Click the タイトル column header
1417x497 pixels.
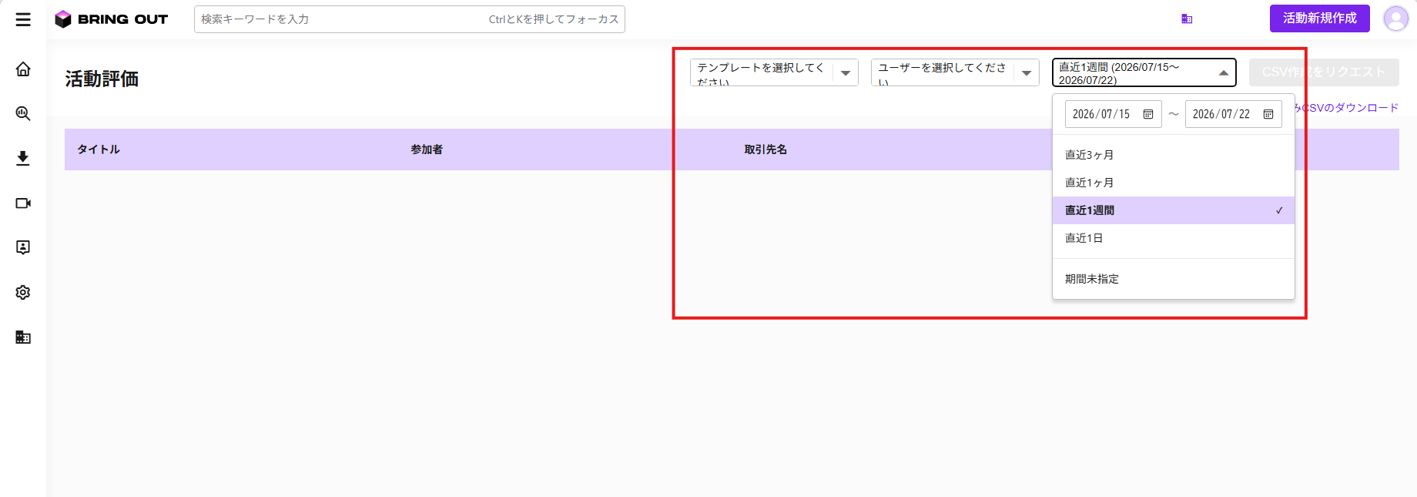coord(99,149)
